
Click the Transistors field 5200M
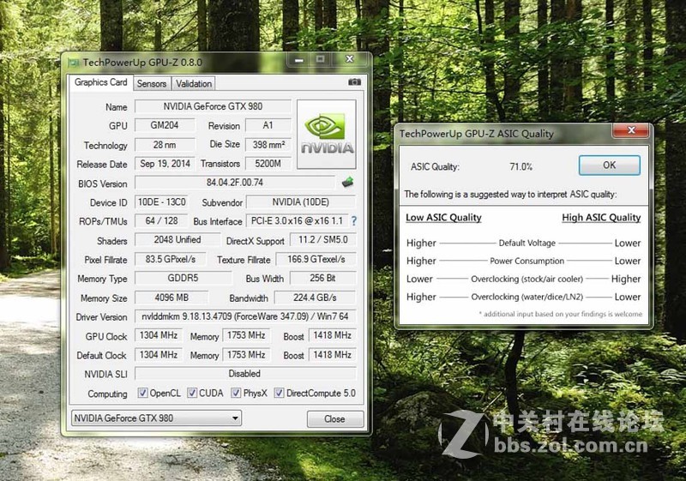tap(268, 164)
